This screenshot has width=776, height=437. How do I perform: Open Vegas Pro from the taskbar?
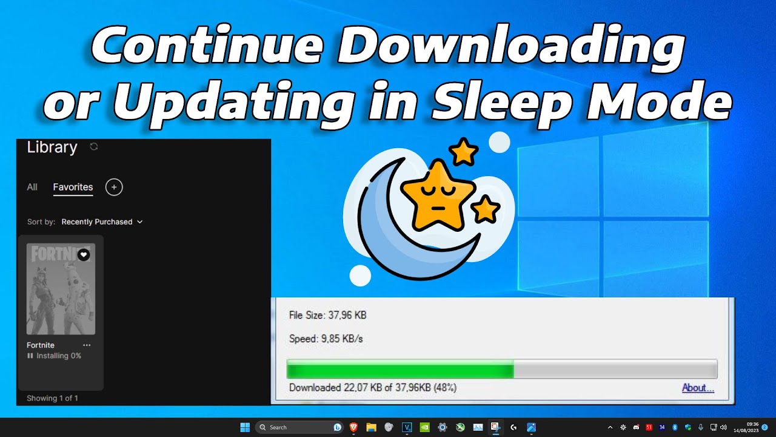tap(407, 427)
